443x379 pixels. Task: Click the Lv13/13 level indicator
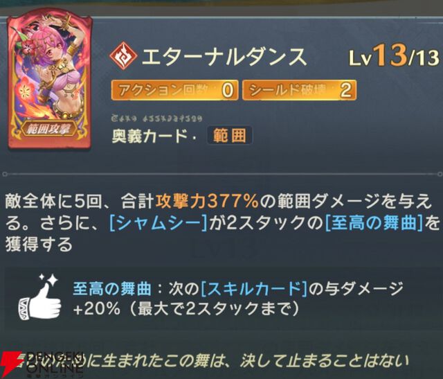coord(394,56)
